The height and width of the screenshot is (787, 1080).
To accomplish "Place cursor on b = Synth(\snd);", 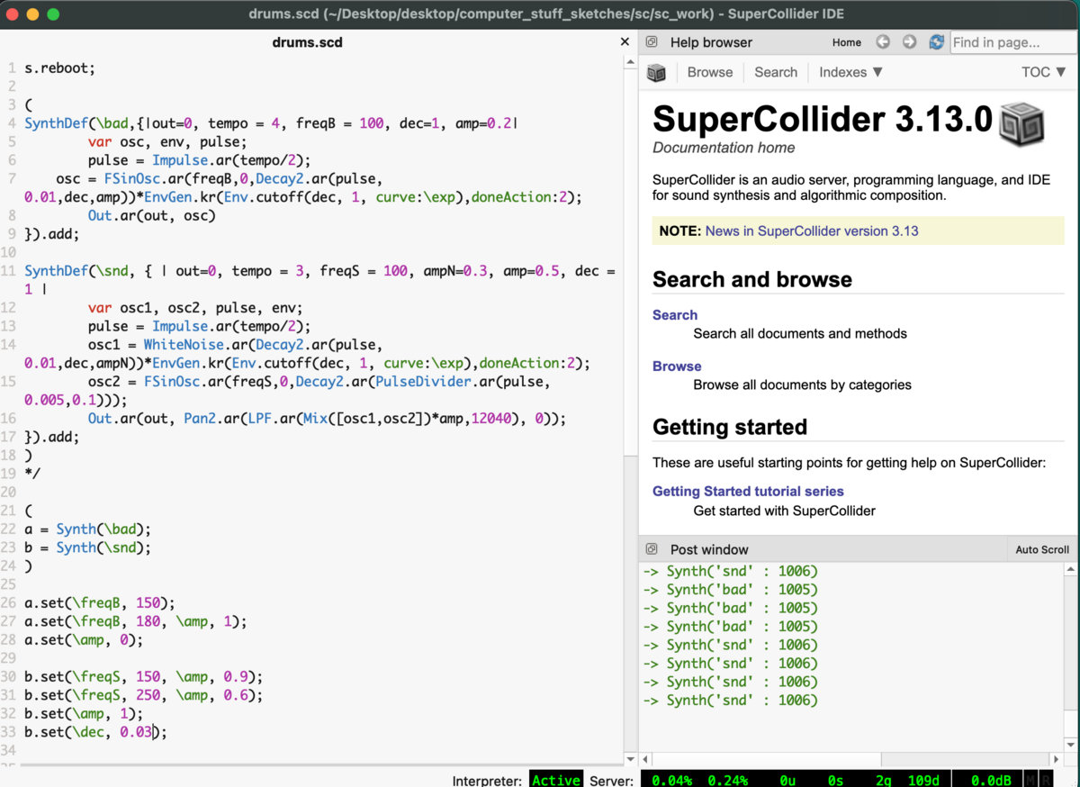I will [87, 547].
